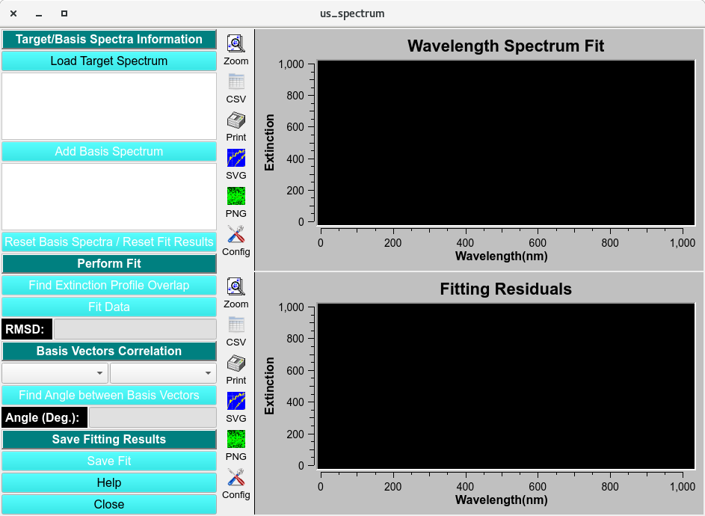Save the Fitting Residuals as PNG
The image size is (705, 516).
pos(235,439)
